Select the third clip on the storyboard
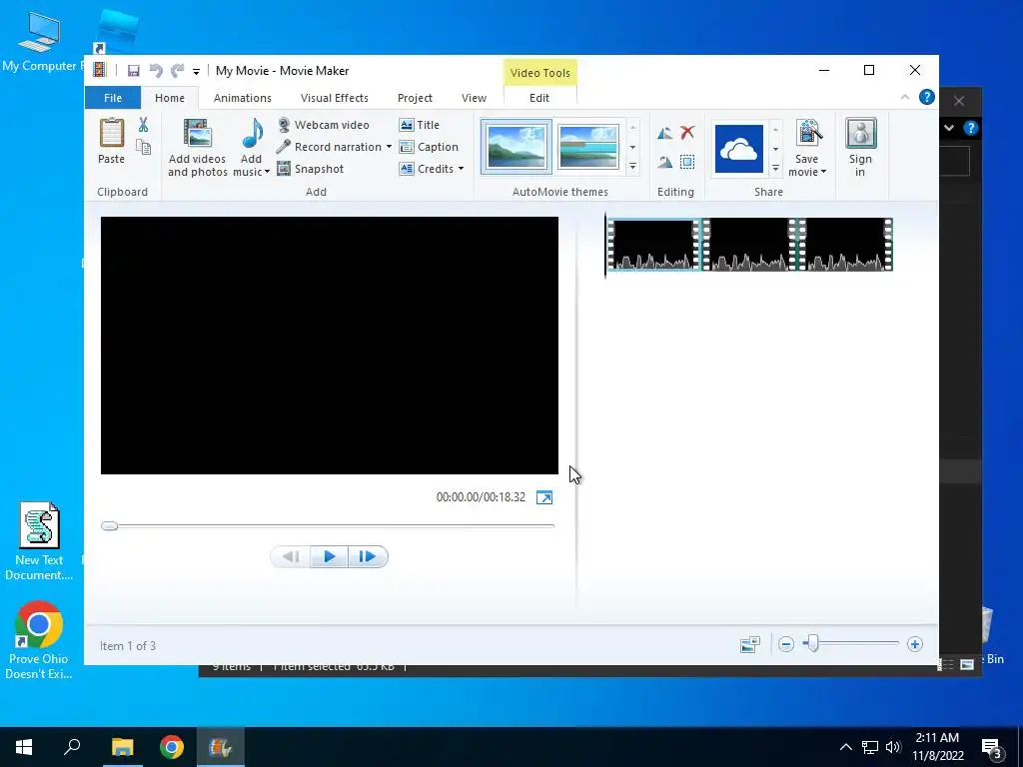The height and width of the screenshot is (767, 1023). [845, 245]
